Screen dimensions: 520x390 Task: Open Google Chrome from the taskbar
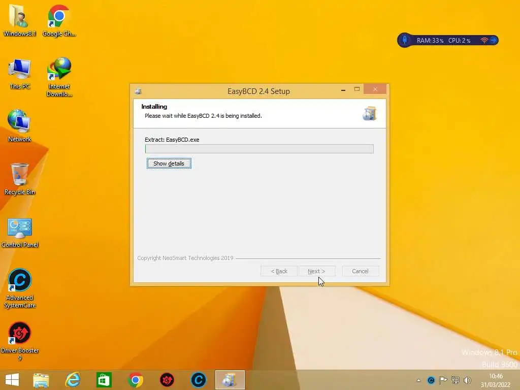coord(135,380)
